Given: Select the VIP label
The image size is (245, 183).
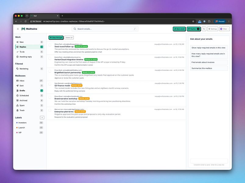Looking at the screenshot, I should pos(30,133).
